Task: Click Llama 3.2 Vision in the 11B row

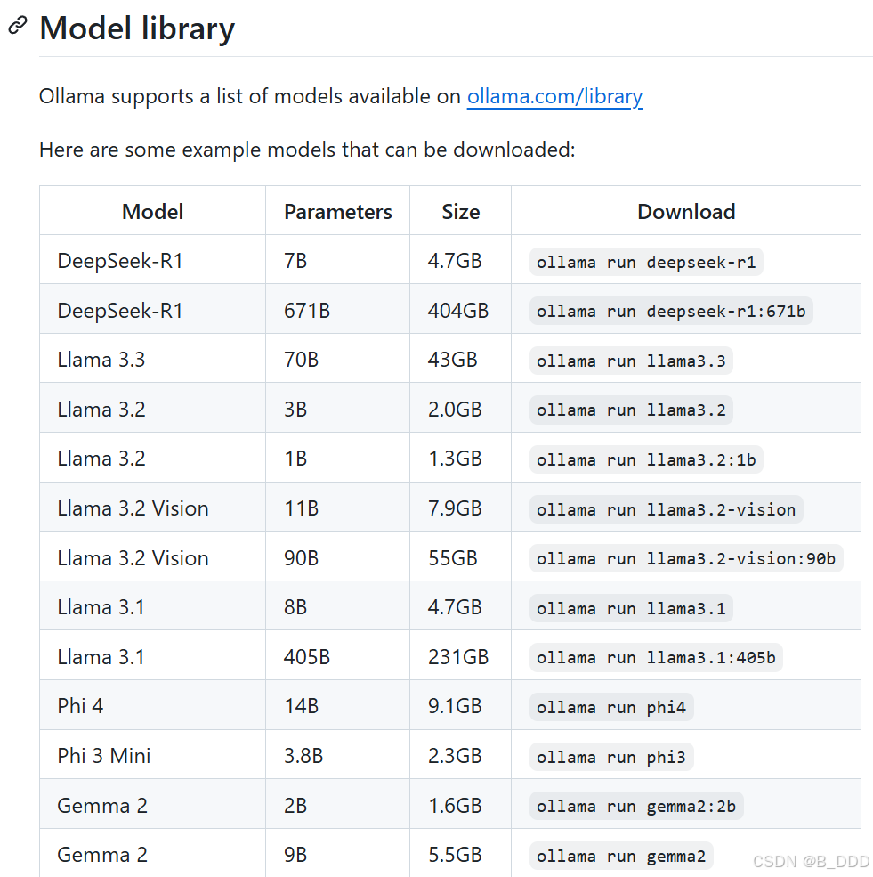Action: click(x=133, y=508)
